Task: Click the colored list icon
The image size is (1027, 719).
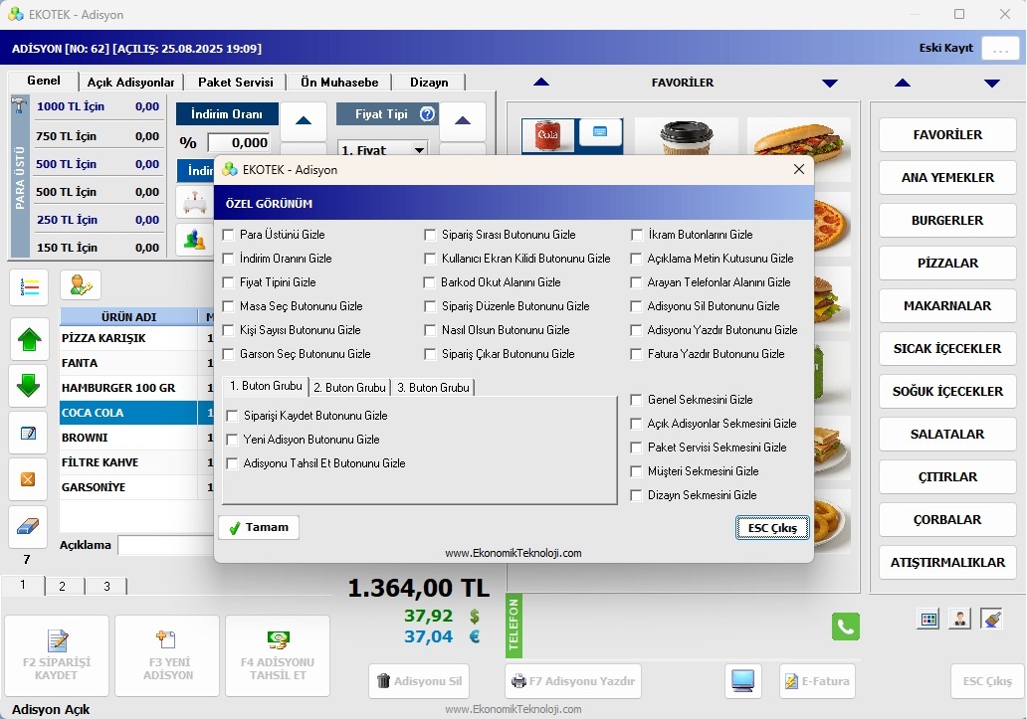Action: [x=29, y=286]
